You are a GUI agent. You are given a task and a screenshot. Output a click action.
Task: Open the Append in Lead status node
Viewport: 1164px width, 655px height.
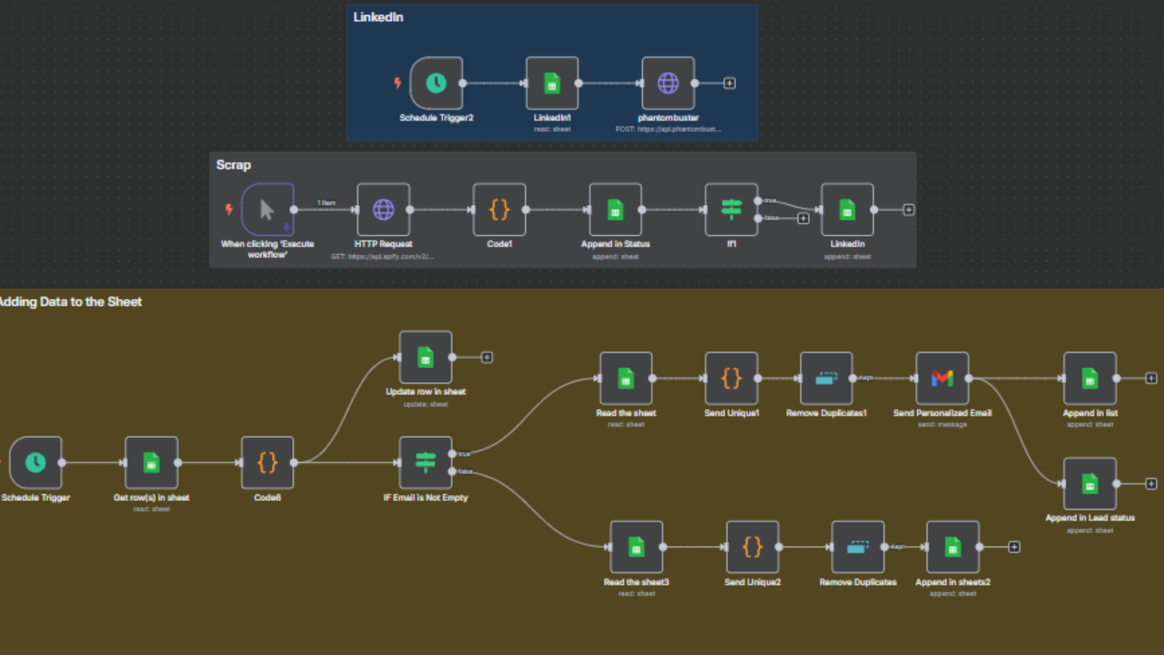[x=1089, y=483]
